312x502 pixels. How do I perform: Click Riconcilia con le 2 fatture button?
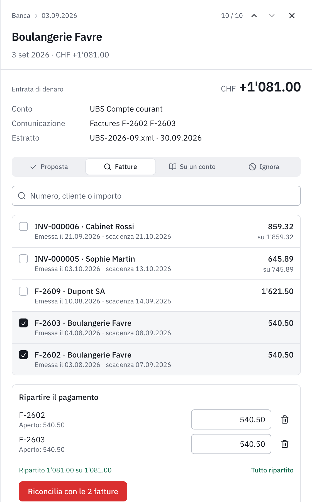73,491
